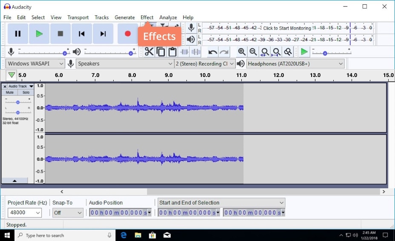
Task: Click the Stop transport button
Action: [x=60, y=34]
